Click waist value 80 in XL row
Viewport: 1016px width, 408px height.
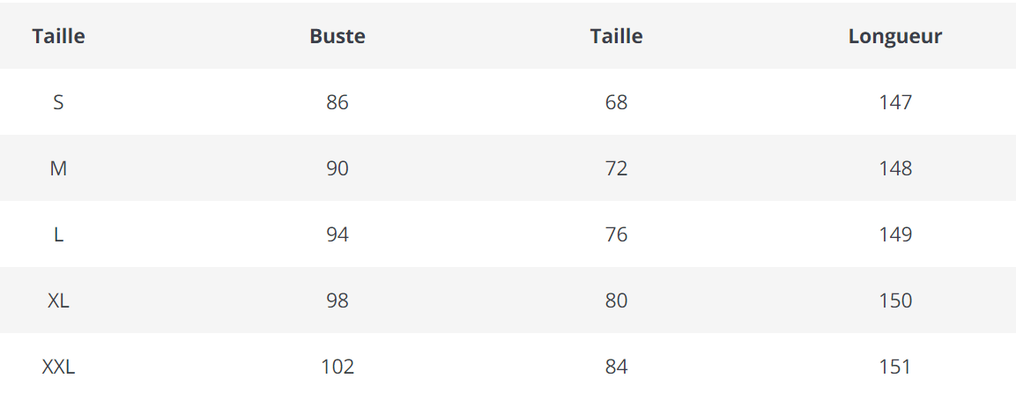point(616,300)
